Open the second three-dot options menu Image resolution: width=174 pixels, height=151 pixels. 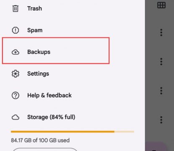161,62
